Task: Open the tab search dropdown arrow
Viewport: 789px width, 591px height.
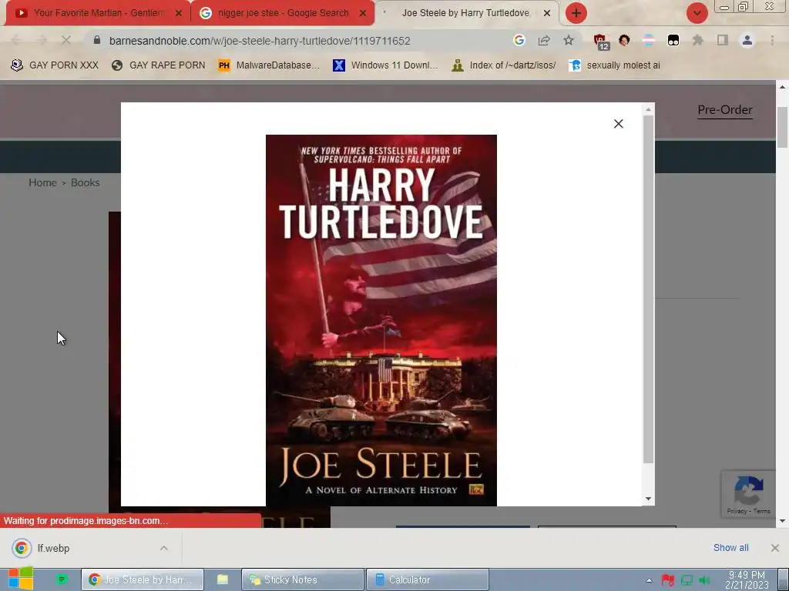Action: (x=697, y=13)
